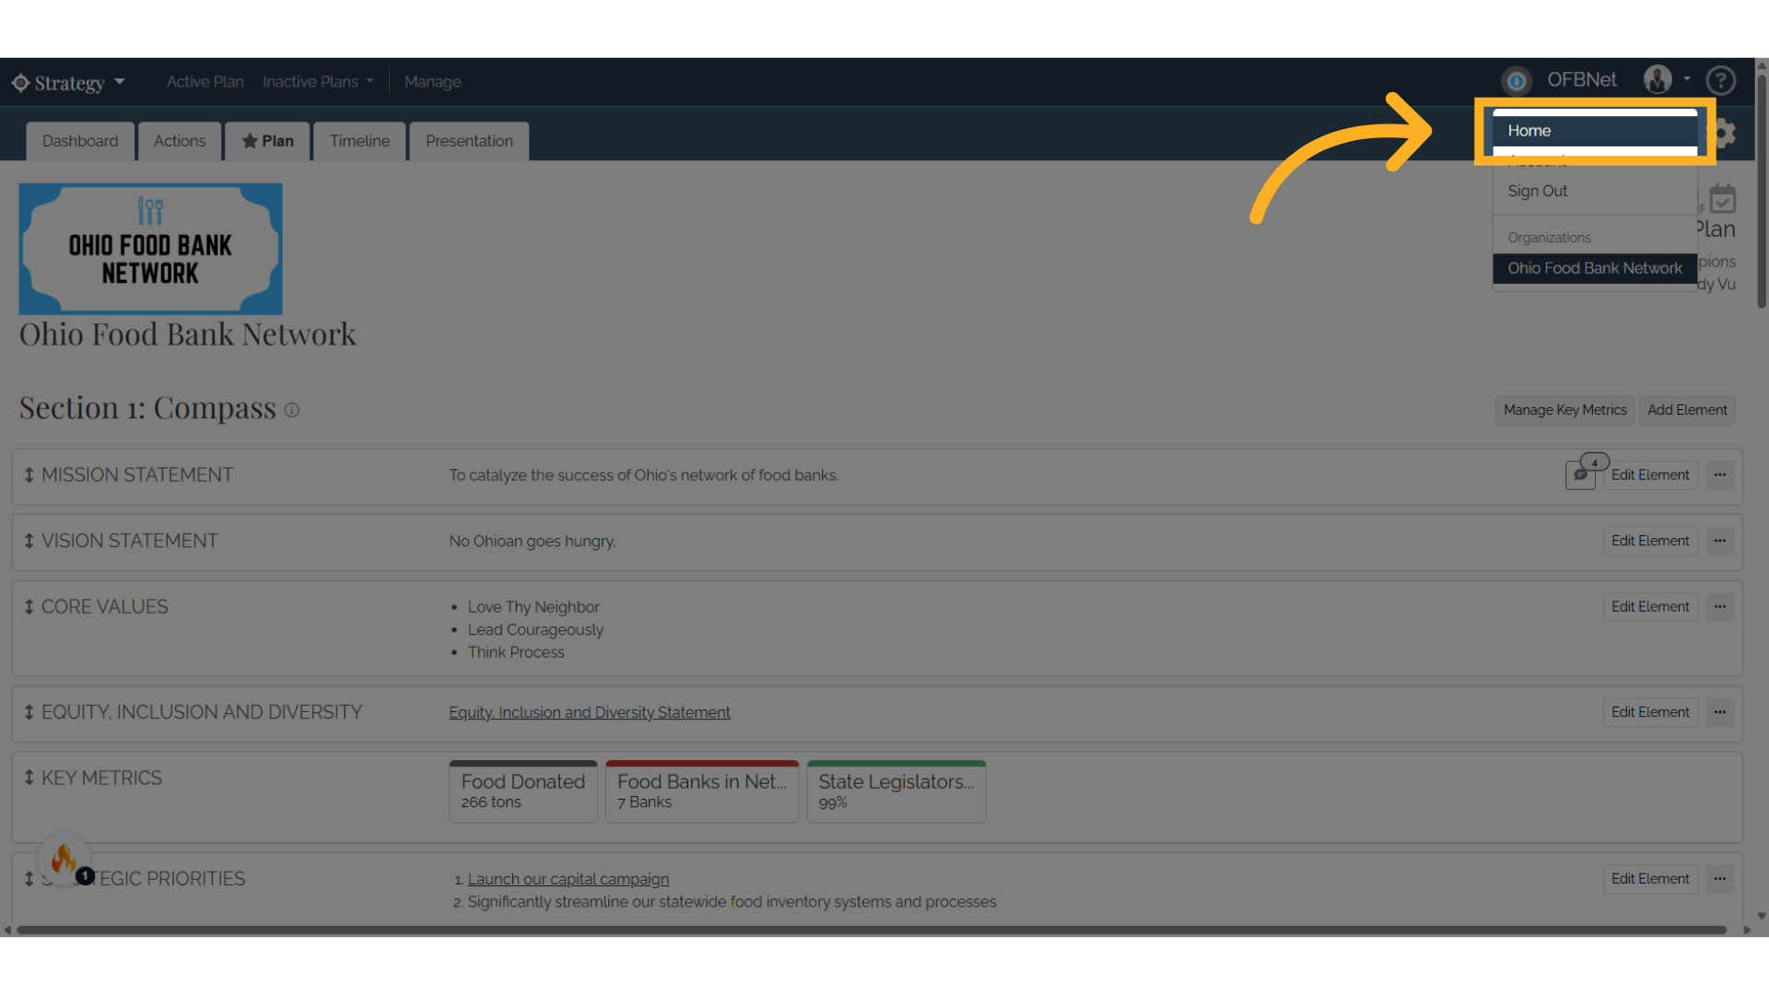Image resolution: width=1769 pixels, height=995 pixels.
Task: Open more options ellipsis for Equity, Inclusion row
Action: (x=1719, y=712)
